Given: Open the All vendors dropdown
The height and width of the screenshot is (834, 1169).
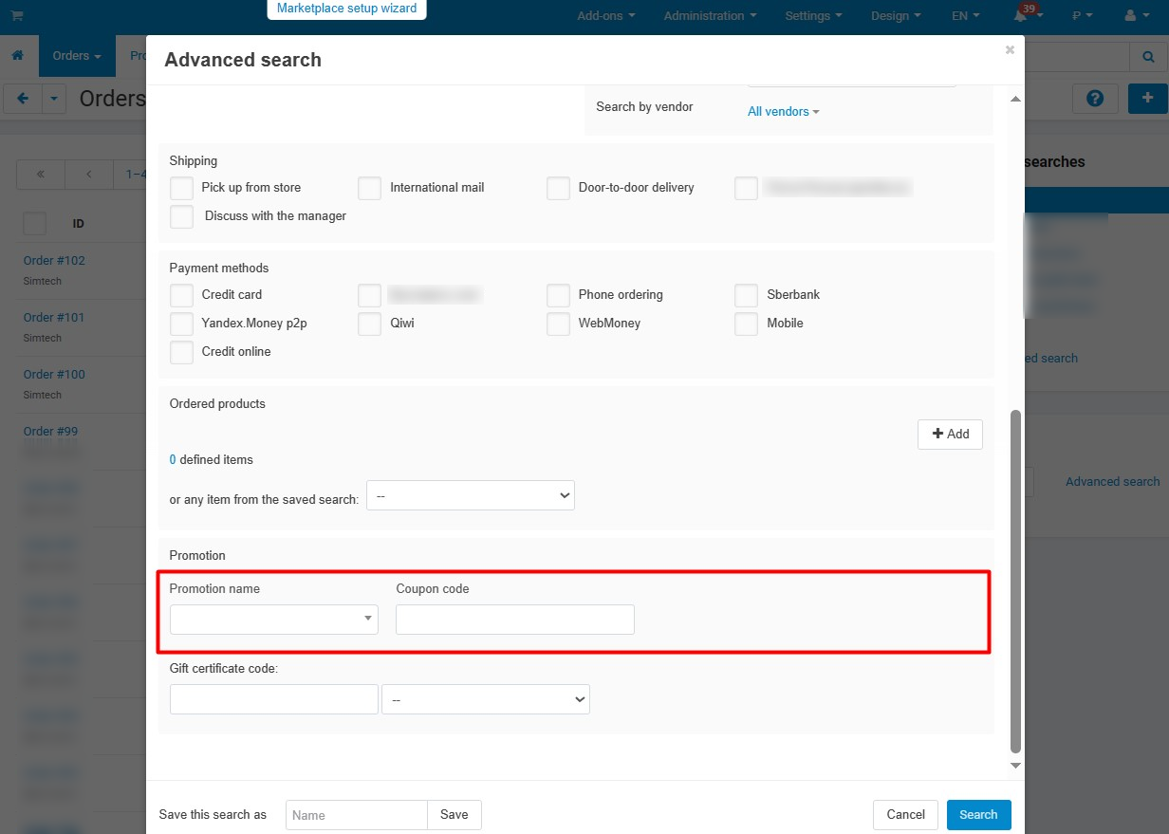Looking at the screenshot, I should tap(783, 112).
